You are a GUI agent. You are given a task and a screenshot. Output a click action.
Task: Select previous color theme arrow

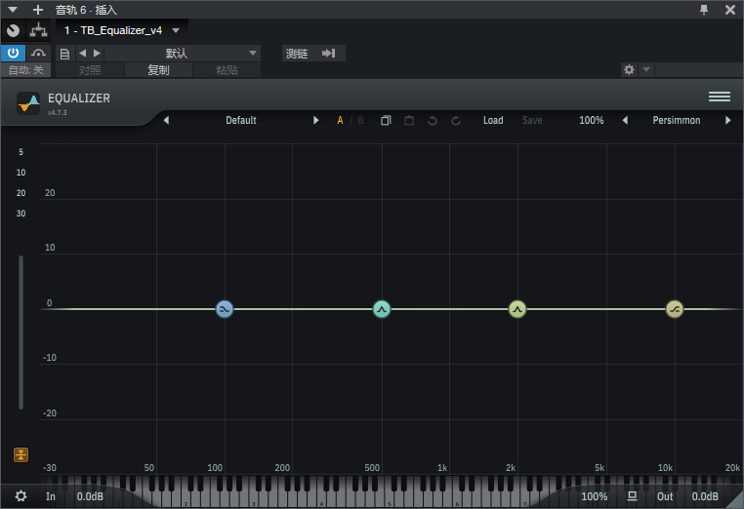click(626, 120)
